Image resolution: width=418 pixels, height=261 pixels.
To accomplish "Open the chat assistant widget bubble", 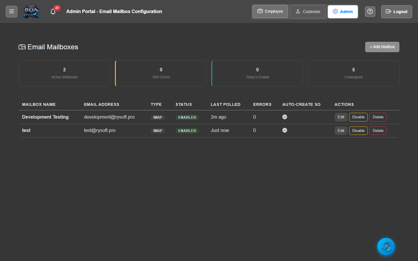I will coord(386,246).
